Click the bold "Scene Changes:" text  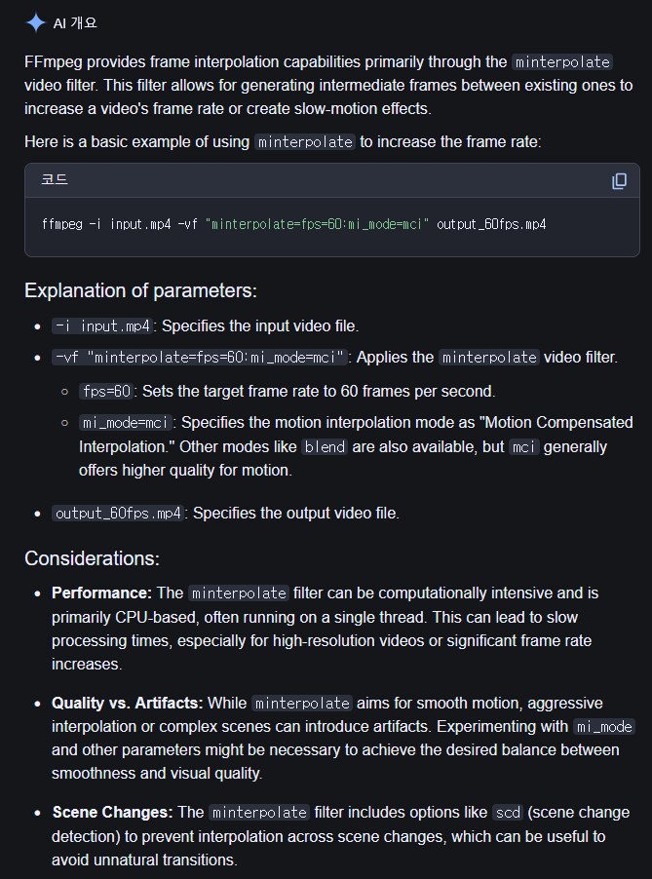[114, 813]
